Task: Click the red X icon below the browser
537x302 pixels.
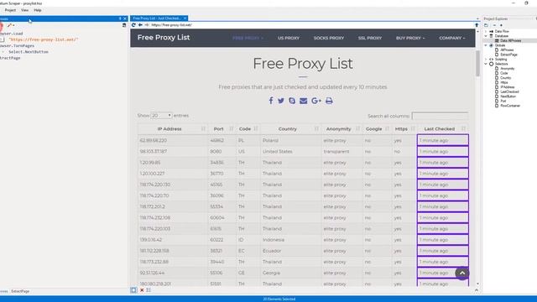Action: coord(142,290)
